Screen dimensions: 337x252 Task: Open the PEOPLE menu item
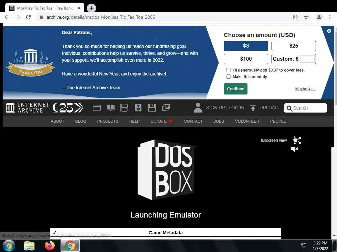click(278, 121)
